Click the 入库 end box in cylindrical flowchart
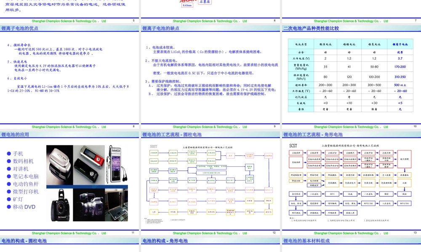The image size is (421, 252). (x=154, y=211)
